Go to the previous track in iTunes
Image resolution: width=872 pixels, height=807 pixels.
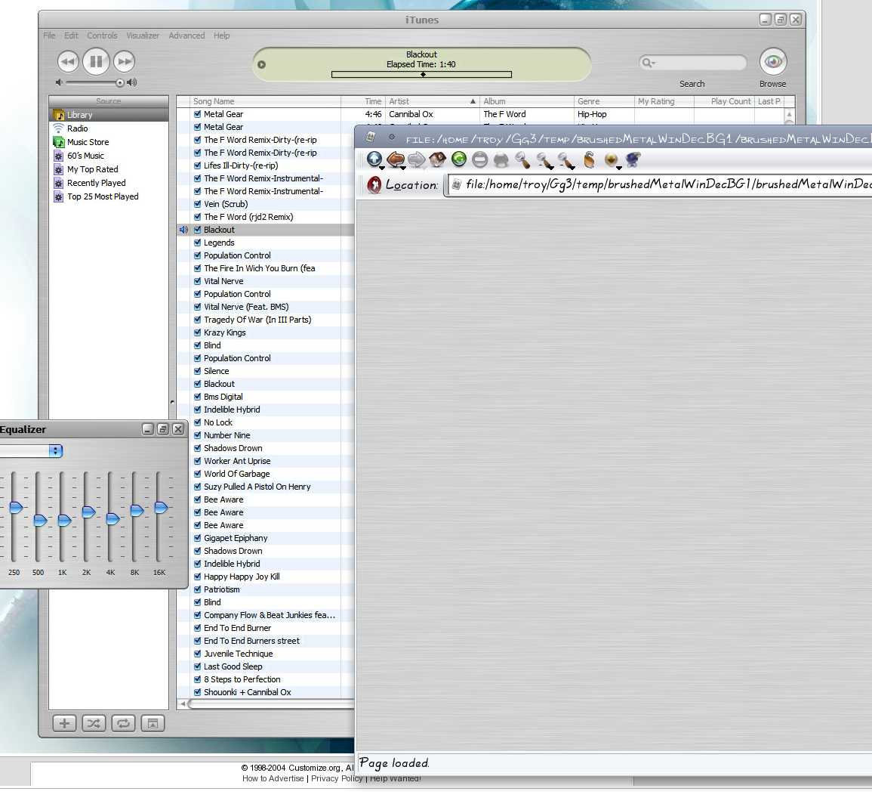point(68,61)
